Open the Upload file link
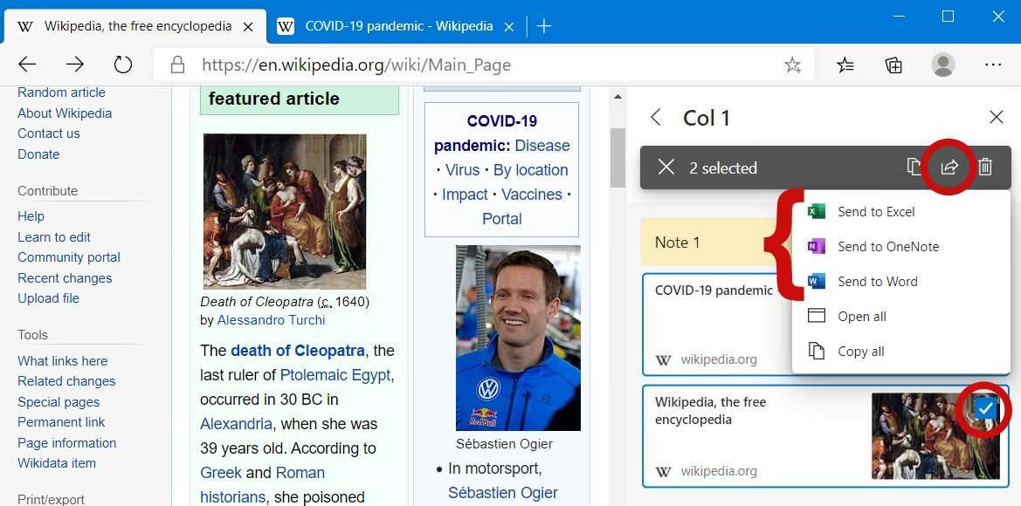This screenshot has width=1021, height=506. 48,298
